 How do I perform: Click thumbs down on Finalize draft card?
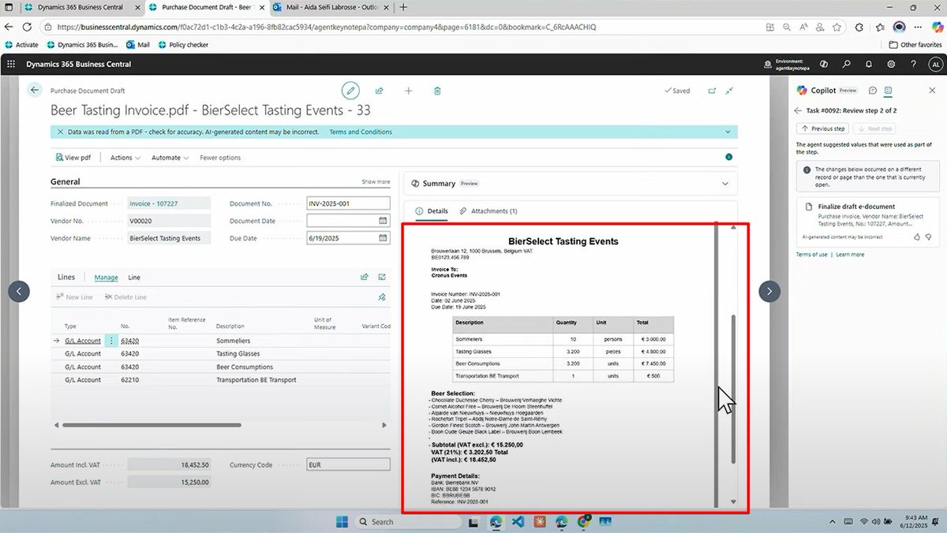(928, 237)
